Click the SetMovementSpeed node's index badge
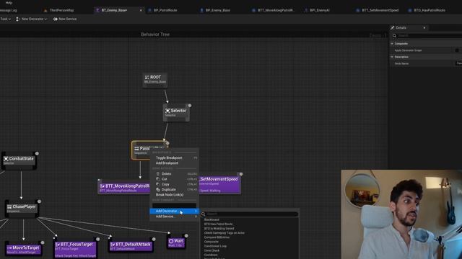Image resolution: width=462 pixels, height=259 pixels. 240,174
